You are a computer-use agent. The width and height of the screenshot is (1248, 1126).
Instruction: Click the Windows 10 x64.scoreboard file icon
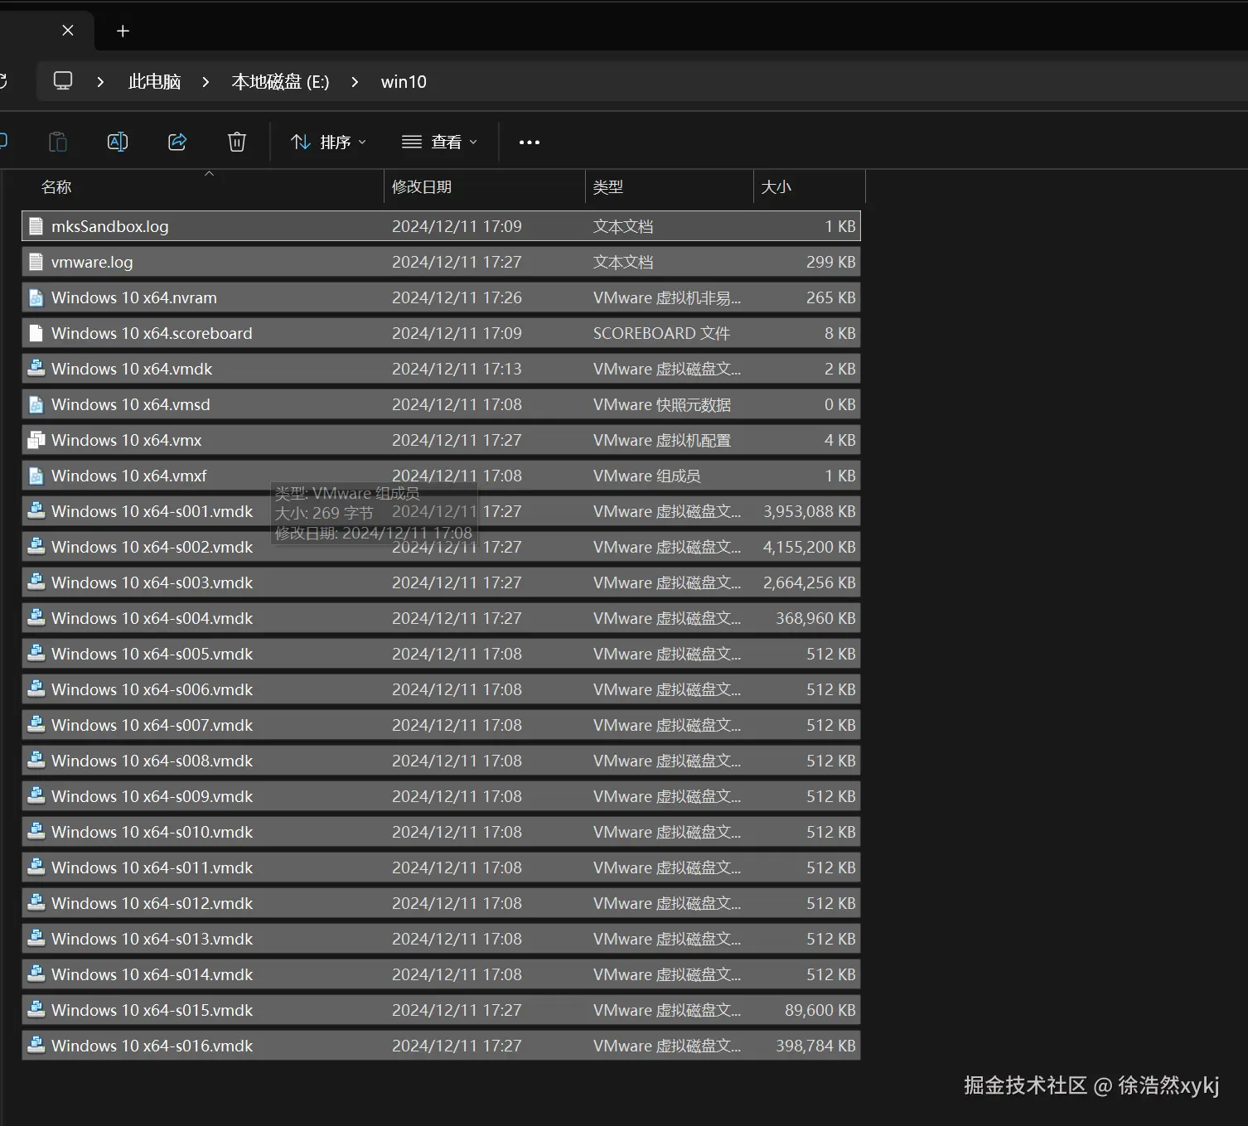coord(36,333)
